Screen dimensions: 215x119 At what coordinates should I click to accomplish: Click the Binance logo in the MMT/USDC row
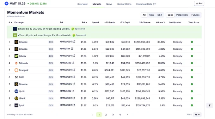click(x=16, y=84)
